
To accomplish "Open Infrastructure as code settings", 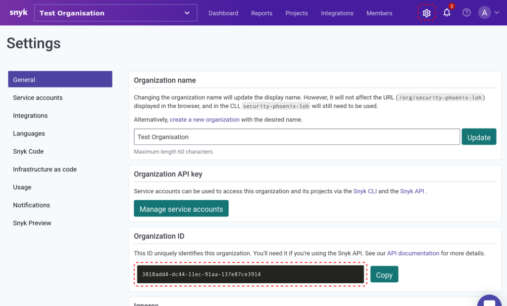I will pos(45,170).
